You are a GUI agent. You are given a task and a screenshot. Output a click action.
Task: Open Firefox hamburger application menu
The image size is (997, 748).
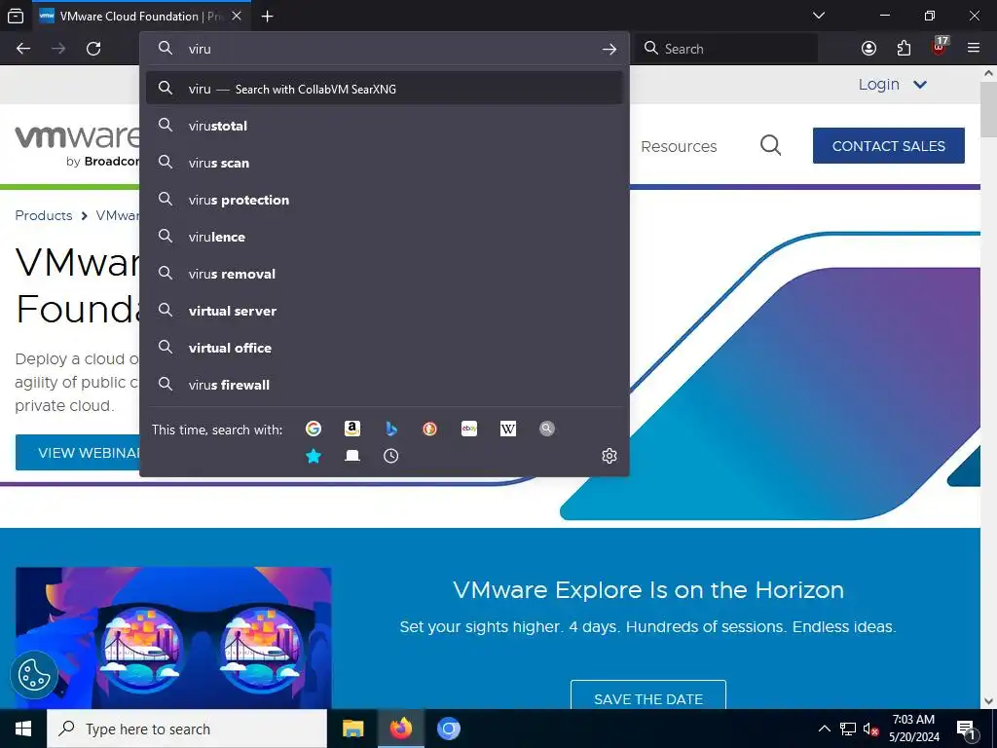point(974,48)
